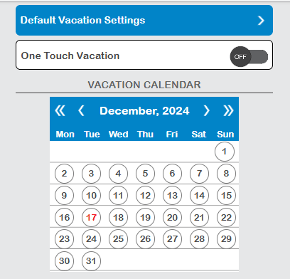Pick December 2 in Monday column
290x279 pixels.
point(64,174)
